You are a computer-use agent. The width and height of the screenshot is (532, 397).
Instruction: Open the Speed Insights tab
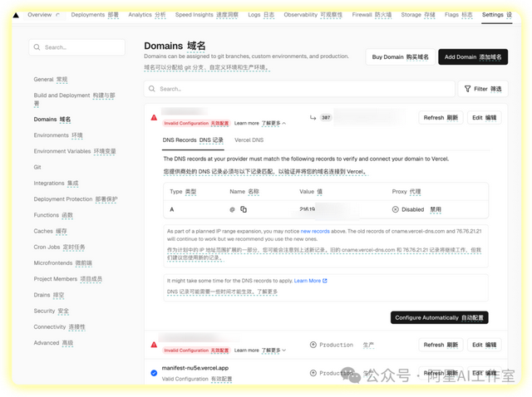[207, 15]
